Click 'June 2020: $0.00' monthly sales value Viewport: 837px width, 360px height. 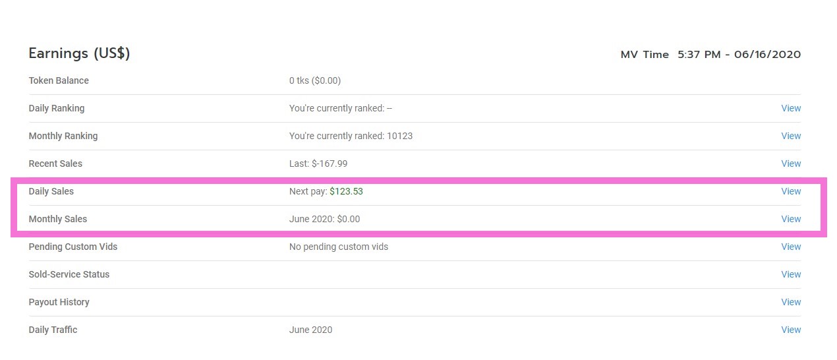tap(324, 219)
